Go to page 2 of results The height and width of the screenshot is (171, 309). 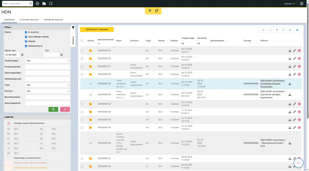point(284,30)
